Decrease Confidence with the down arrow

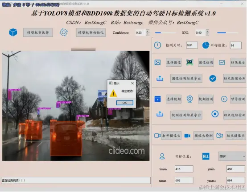coord(148,34)
